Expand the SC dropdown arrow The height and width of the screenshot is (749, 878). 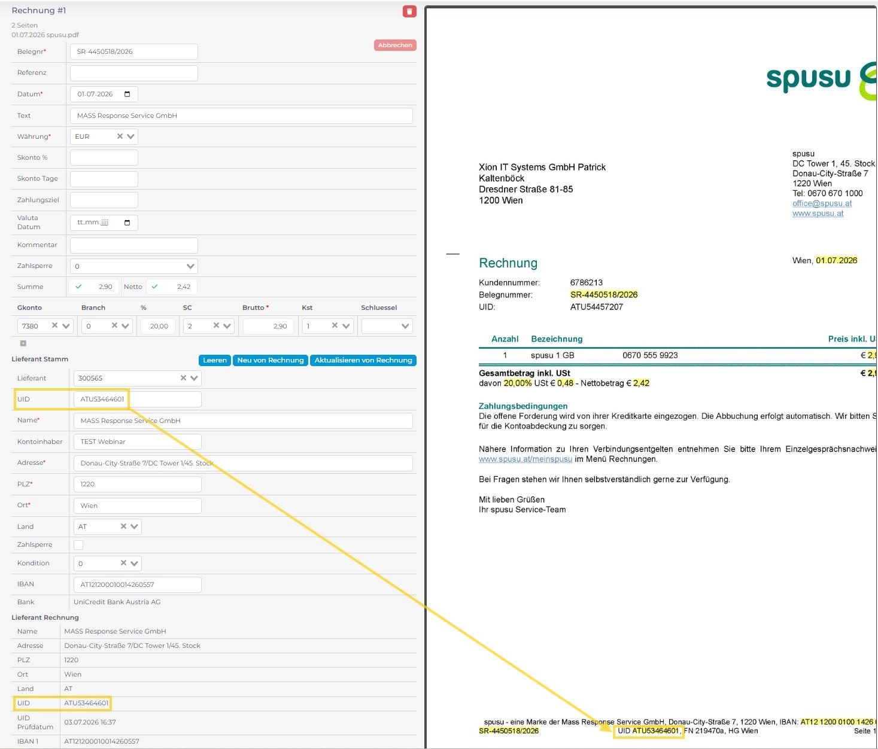(x=227, y=326)
